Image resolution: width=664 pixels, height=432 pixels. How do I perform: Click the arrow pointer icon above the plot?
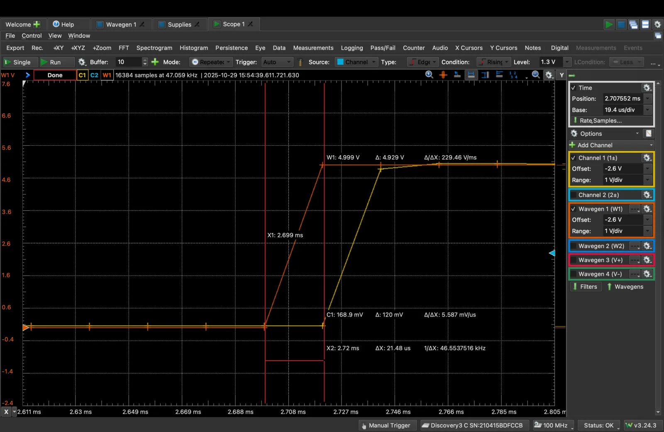(457, 75)
